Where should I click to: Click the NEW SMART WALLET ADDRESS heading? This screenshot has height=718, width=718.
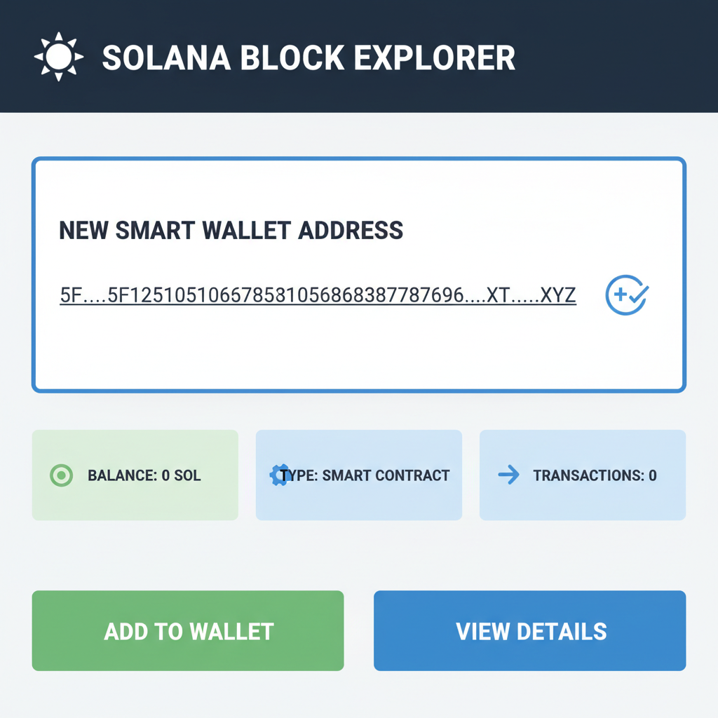tap(231, 231)
